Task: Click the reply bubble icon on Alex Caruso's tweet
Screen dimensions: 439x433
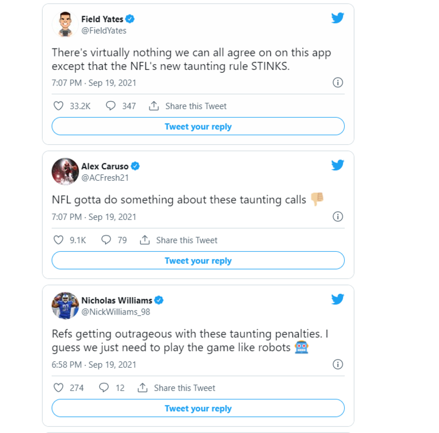Action: click(106, 240)
